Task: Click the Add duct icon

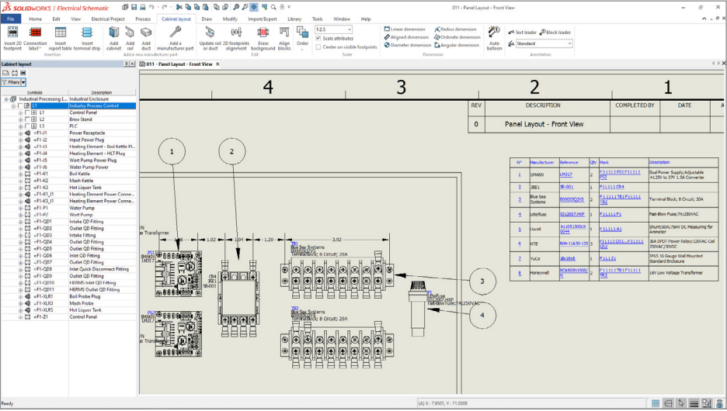Action: (146, 32)
